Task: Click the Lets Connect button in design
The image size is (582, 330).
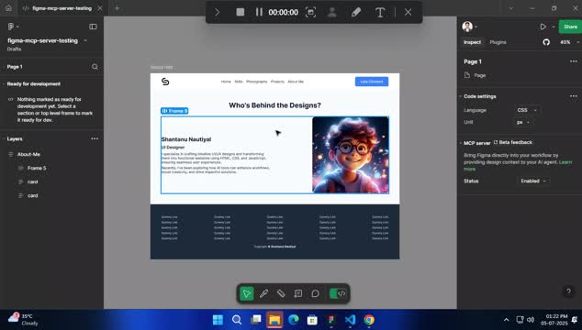Action: tap(372, 82)
